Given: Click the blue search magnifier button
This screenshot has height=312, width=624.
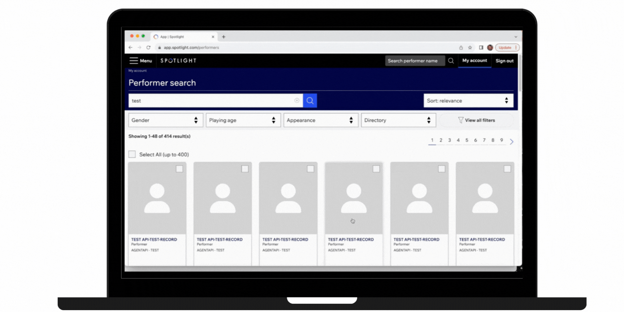Looking at the screenshot, I should [310, 101].
